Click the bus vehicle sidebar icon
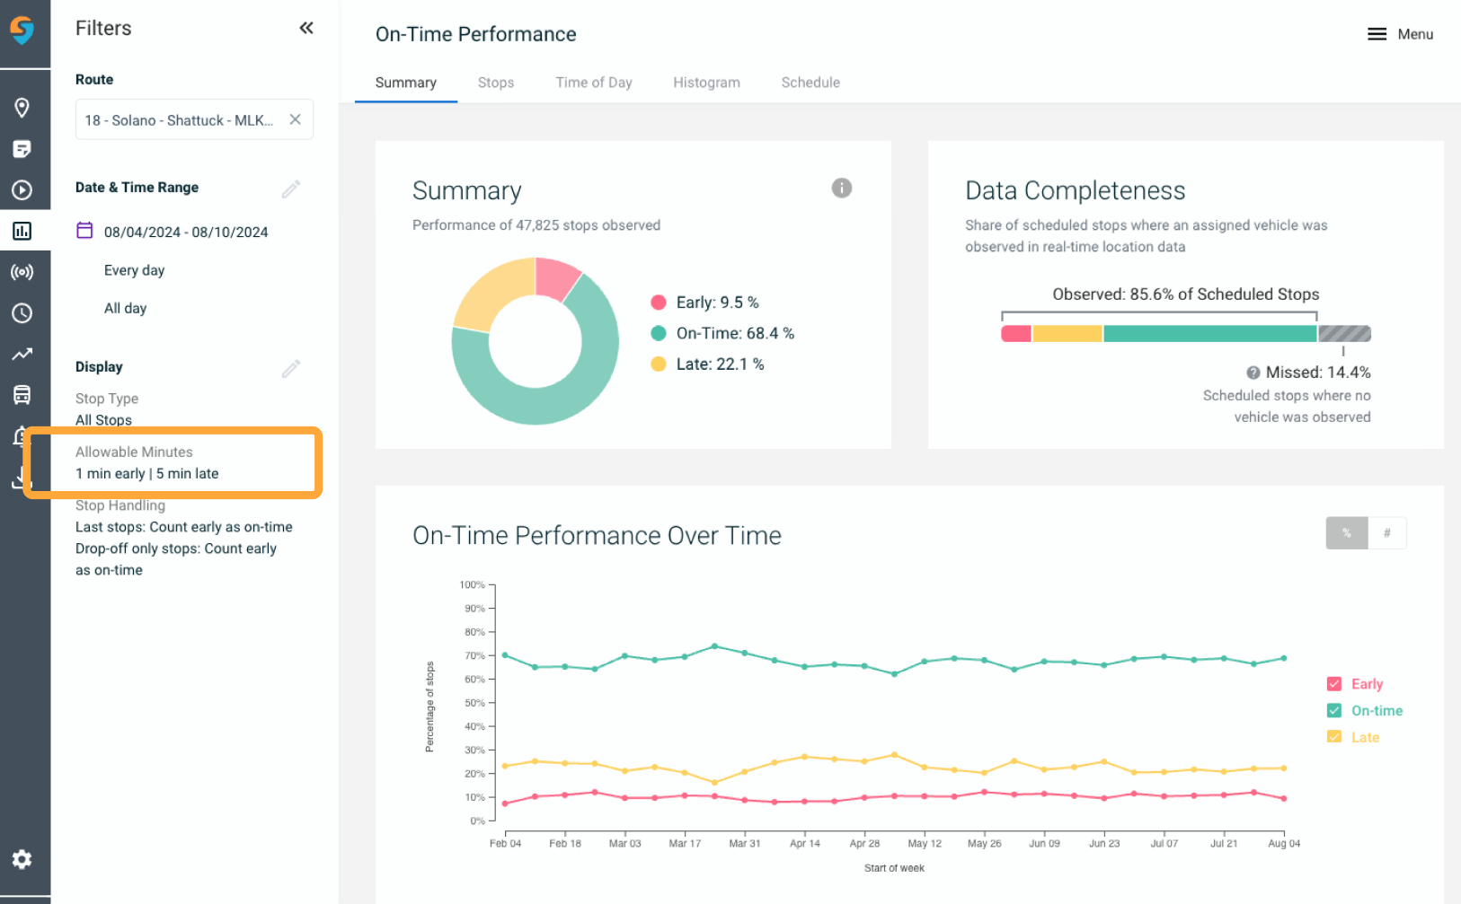This screenshot has height=904, width=1461. coord(22,395)
